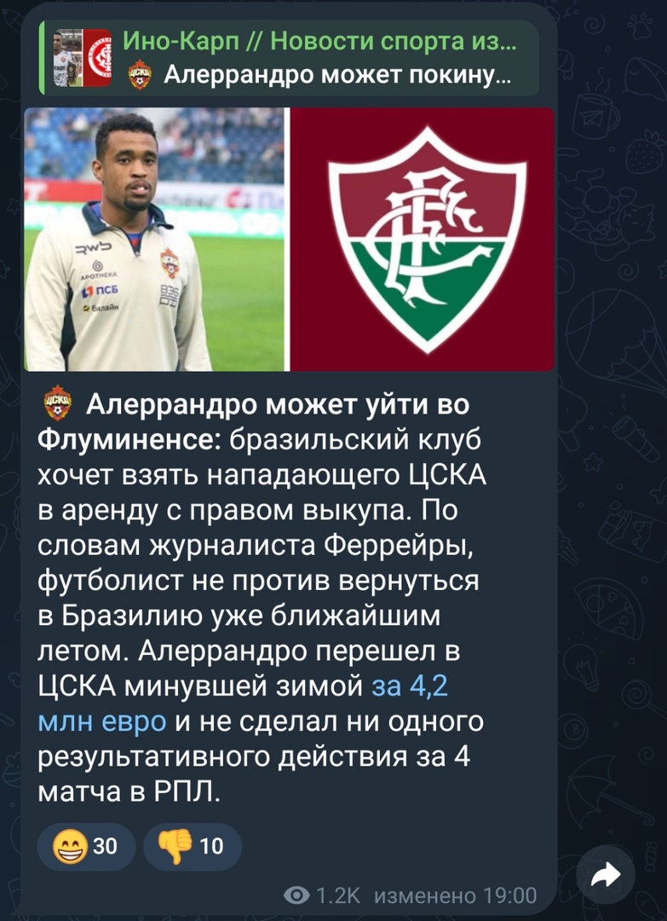This screenshot has width=667, height=921.
Task: Click the forward share arrow button
Action: click(x=606, y=875)
